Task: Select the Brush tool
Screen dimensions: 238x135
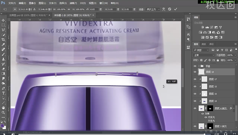Action: [3, 54]
